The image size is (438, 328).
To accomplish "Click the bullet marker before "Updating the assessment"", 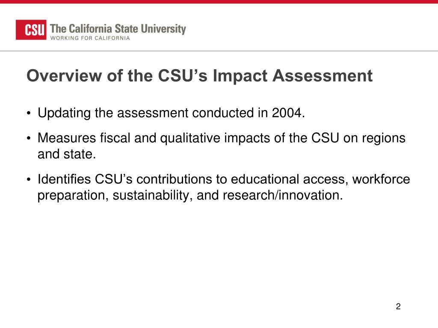I will [29, 114].
